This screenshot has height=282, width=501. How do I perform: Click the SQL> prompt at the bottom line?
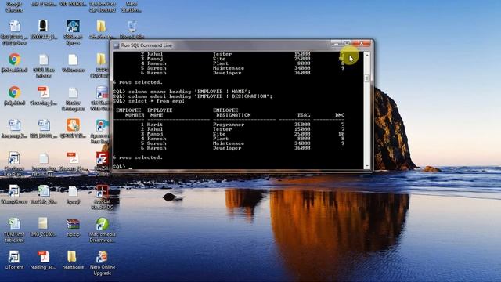point(119,167)
